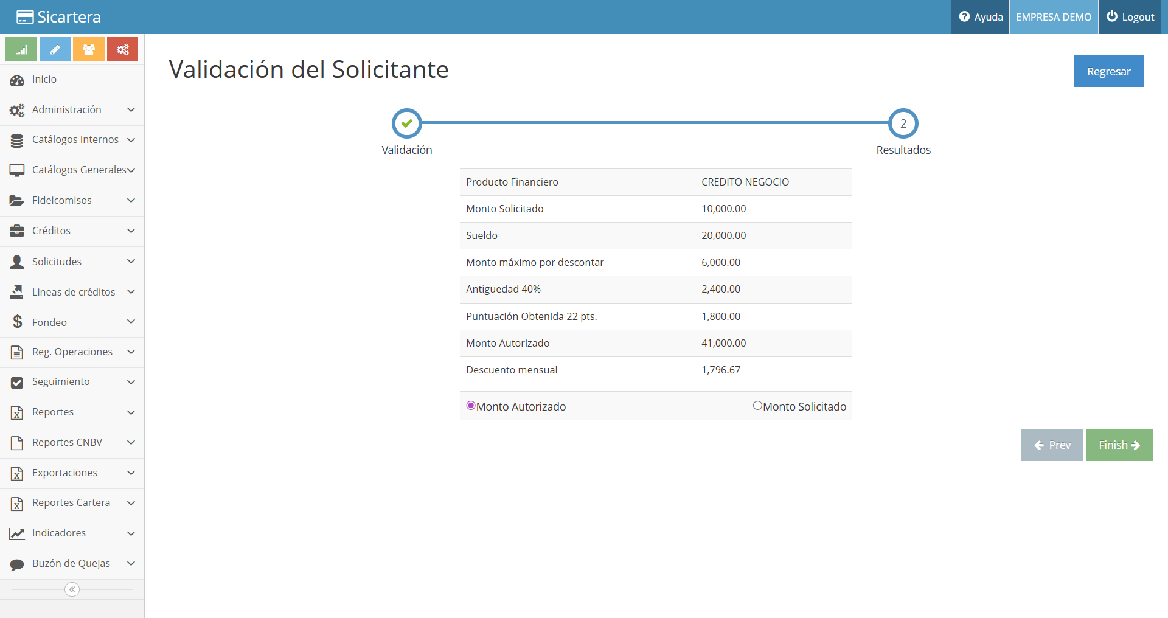Screen dimensions: 1168x618
Task: Click the Sicartera card logo icon
Action: point(25,17)
